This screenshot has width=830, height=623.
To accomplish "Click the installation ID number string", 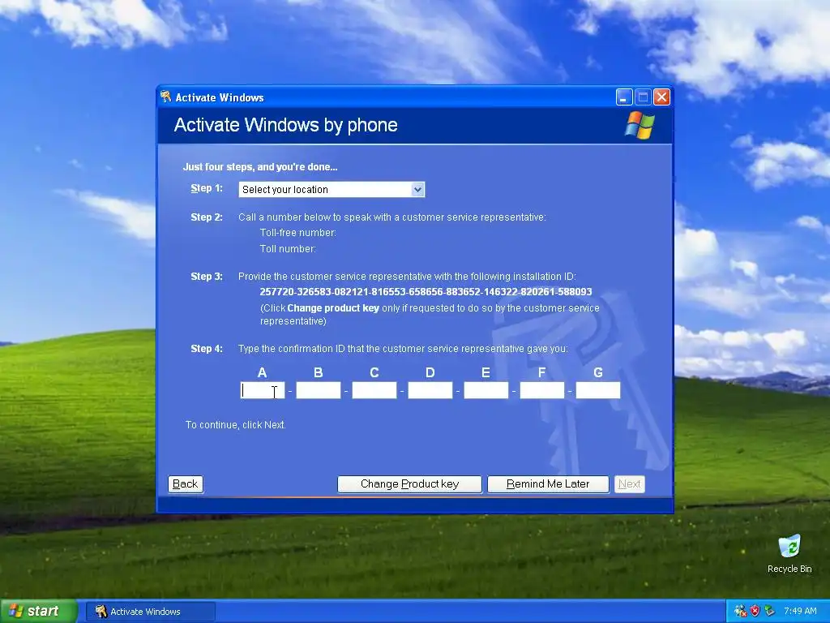I will [x=426, y=292].
